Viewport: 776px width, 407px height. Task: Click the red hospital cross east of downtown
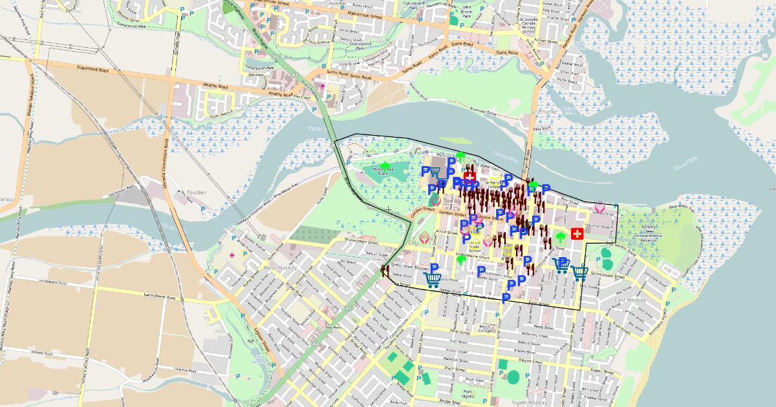click(577, 233)
